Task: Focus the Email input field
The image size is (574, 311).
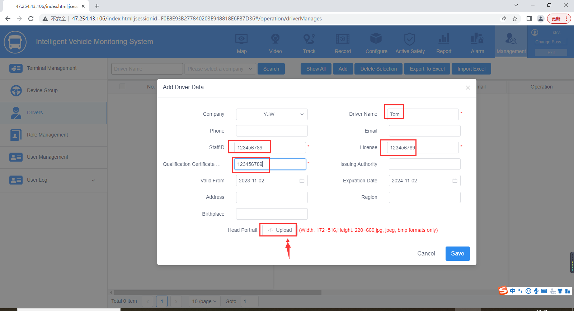Action: (425, 131)
